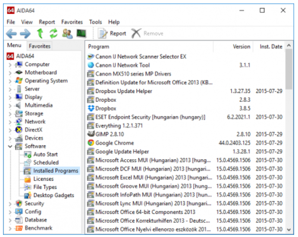This screenshot has height=237, width=298.
Task: Click the green Refresh arrows icon
Action: click(53, 34)
